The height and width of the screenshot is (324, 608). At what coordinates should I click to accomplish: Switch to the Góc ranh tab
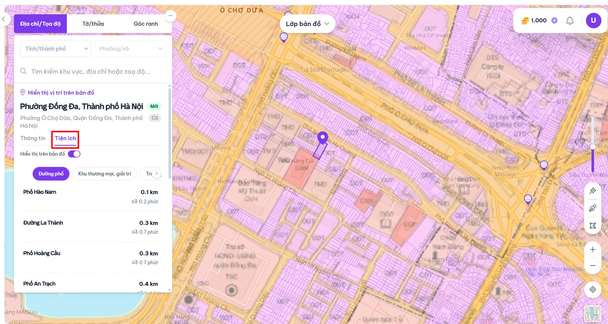pyautogui.click(x=146, y=24)
